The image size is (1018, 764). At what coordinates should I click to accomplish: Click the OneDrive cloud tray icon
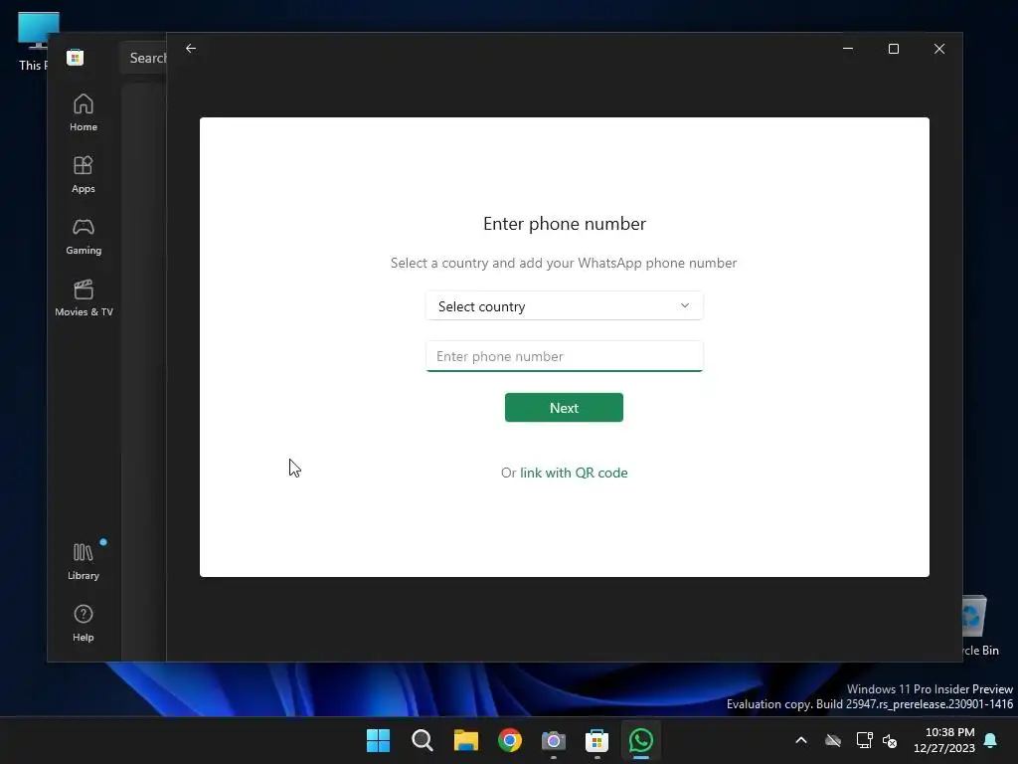point(833,740)
